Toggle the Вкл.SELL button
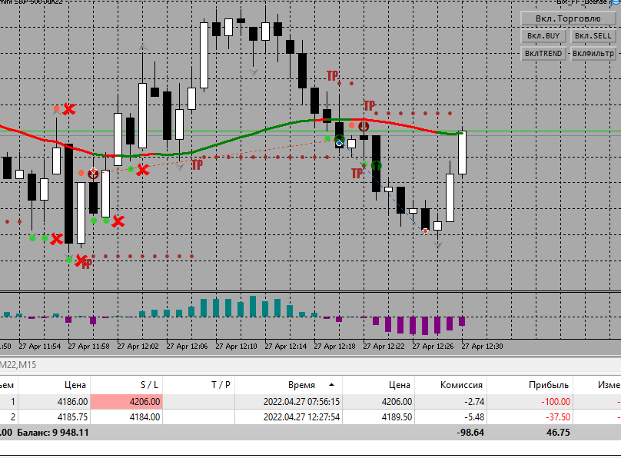This screenshot has width=621, height=458. (x=593, y=35)
